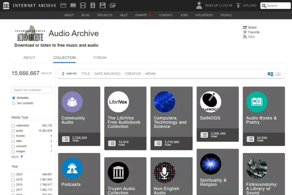Open the Folksoundomy collection thumbnail
The image size is (292, 195).
pyautogui.click(x=257, y=168)
